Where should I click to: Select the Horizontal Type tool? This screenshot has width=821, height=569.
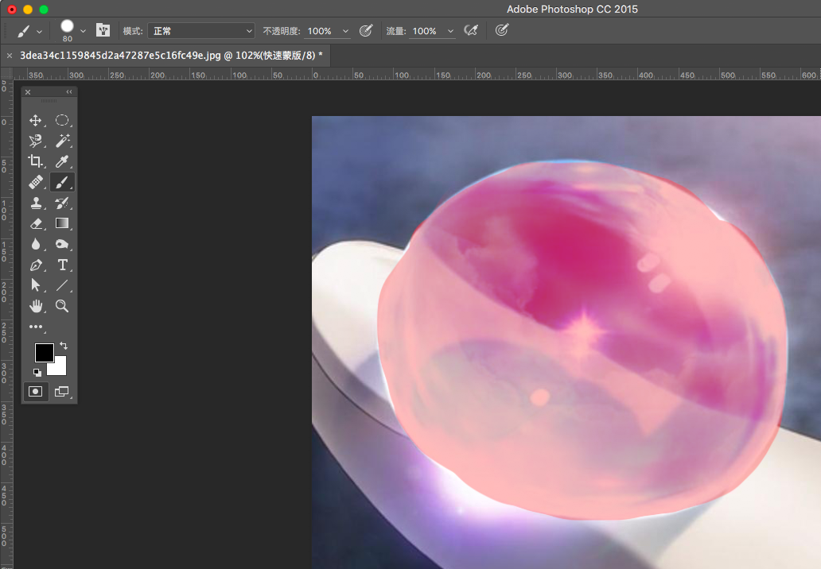tap(62, 265)
